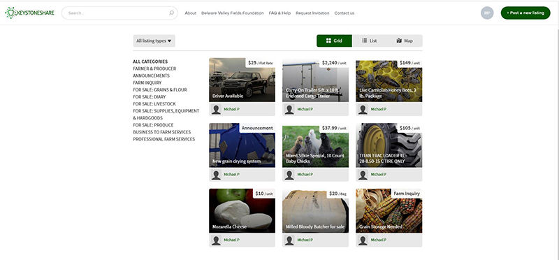Open Request Invitation page
The width and height of the screenshot is (559, 260).
click(x=312, y=13)
